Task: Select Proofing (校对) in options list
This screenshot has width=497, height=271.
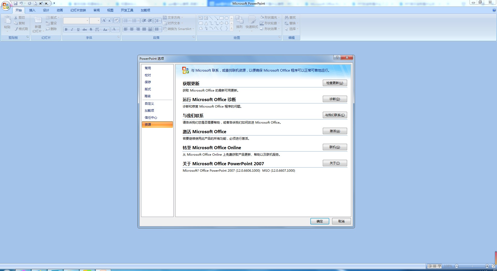Action: (157, 75)
